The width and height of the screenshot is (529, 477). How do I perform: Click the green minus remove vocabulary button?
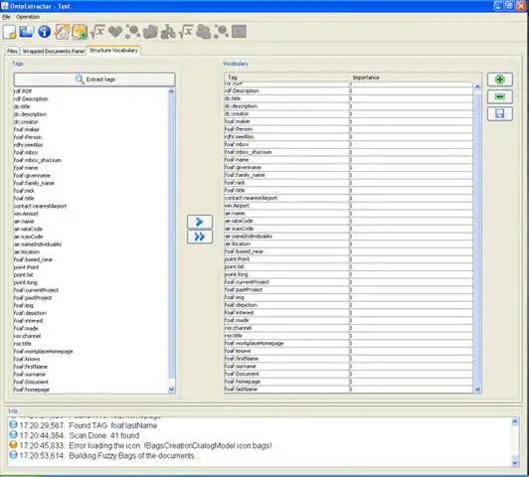click(x=500, y=96)
